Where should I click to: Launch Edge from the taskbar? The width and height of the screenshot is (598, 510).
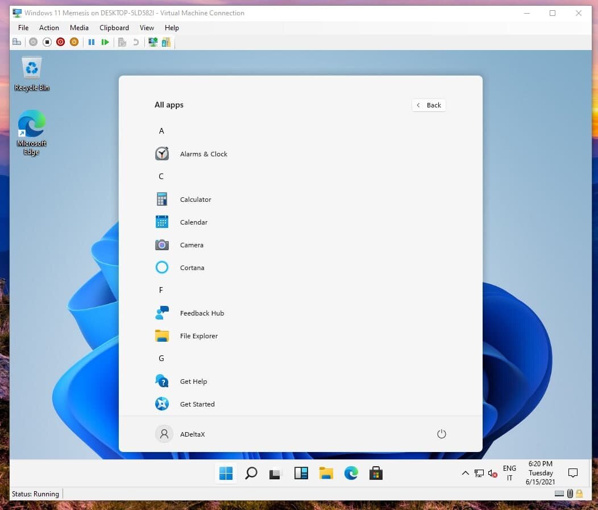tap(351, 474)
